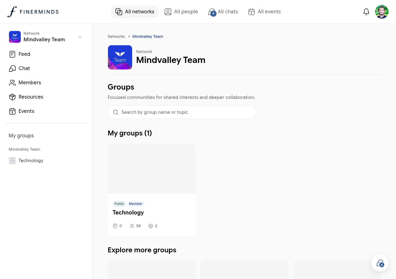Screen dimensions: 396x279
Task: Focus the group search input field
Action: tap(182, 112)
